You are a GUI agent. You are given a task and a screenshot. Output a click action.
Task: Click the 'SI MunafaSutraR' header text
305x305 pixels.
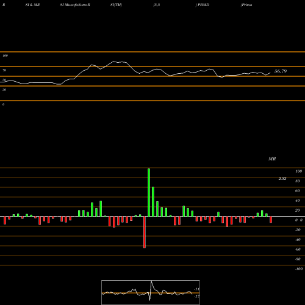point(75,5)
